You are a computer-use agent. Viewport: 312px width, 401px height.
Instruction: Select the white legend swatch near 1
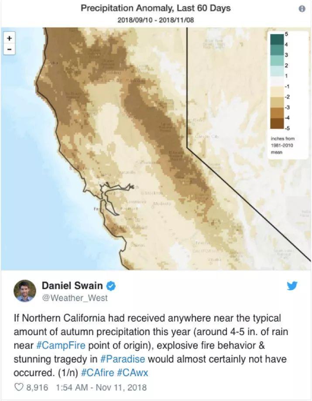[275, 81]
